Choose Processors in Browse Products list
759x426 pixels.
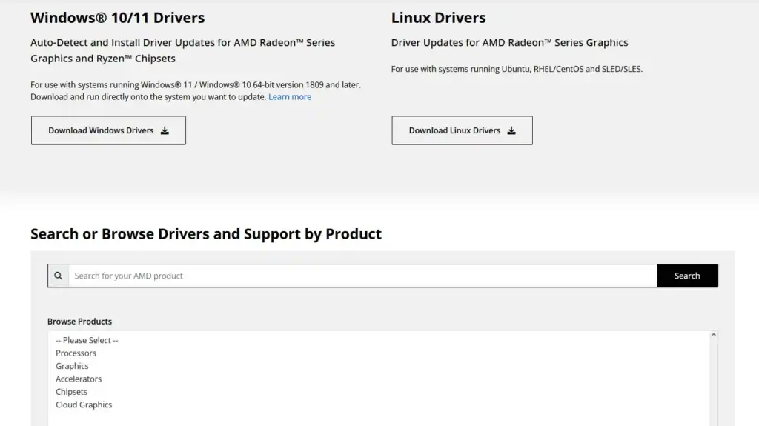(x=76, y=353)
